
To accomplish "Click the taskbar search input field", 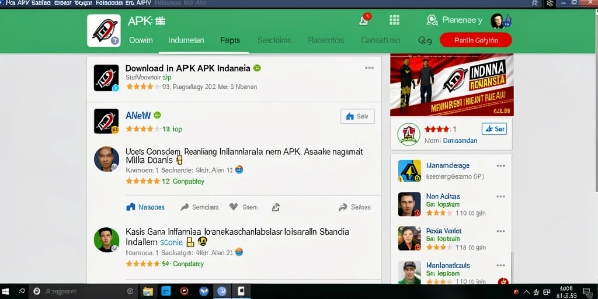I will 82,291.
